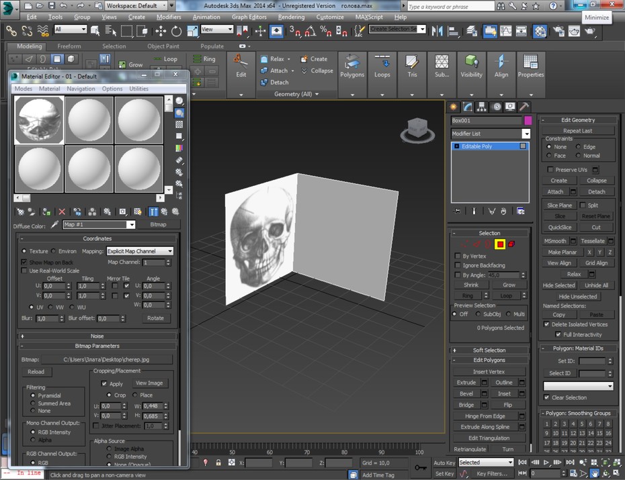The height and width of the screenshot is (480, 625).
Task: Toggle the Selection Lock padlock icon
Action: point(218,463)
